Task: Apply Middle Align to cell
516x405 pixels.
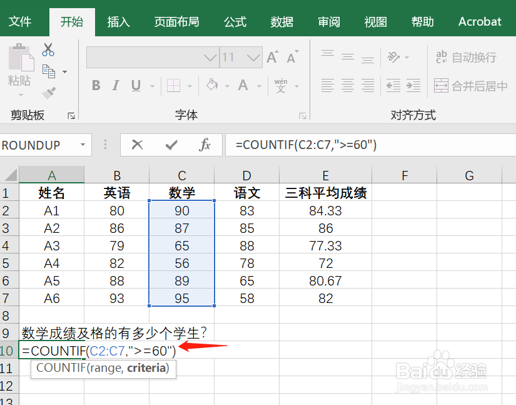Action: point(348,56)
